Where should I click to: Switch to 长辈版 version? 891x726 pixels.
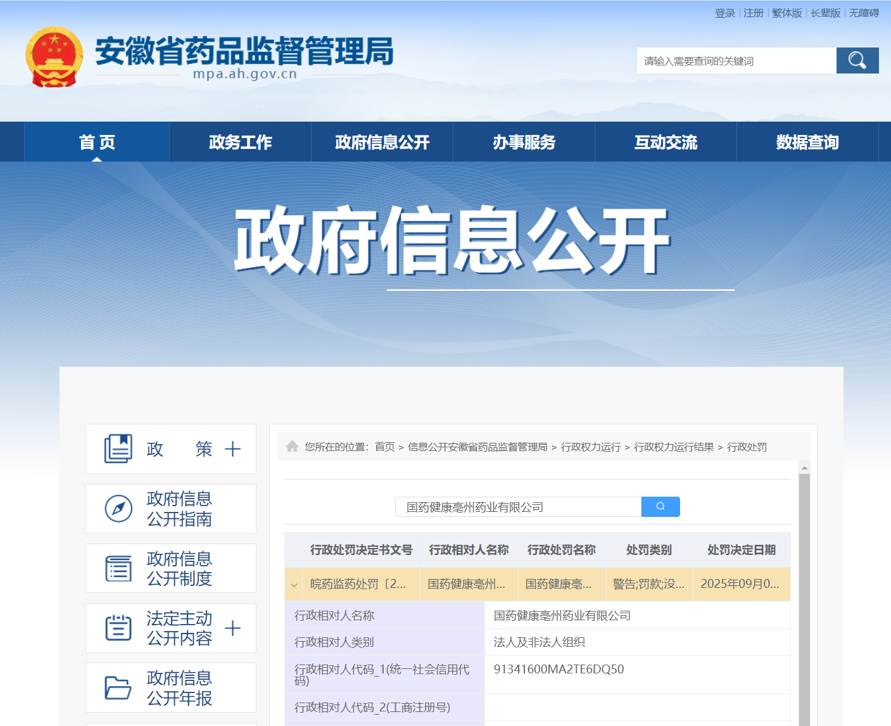826,13
